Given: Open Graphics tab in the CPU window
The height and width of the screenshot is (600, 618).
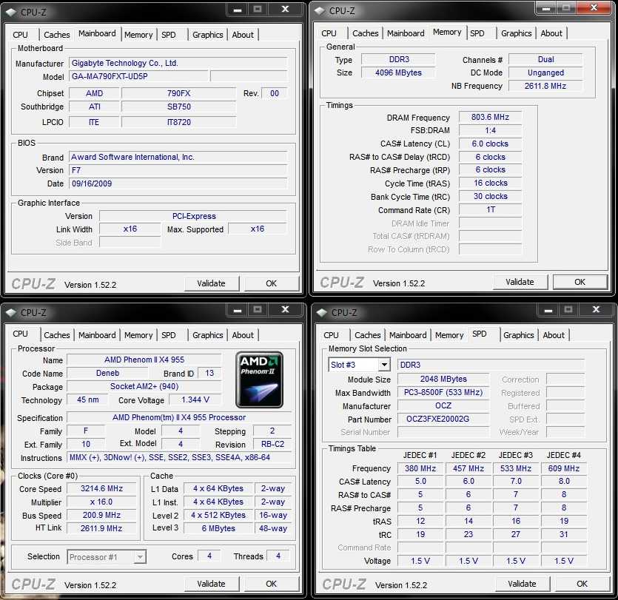Looking at the screenshot, I should [x=208, y=335].
